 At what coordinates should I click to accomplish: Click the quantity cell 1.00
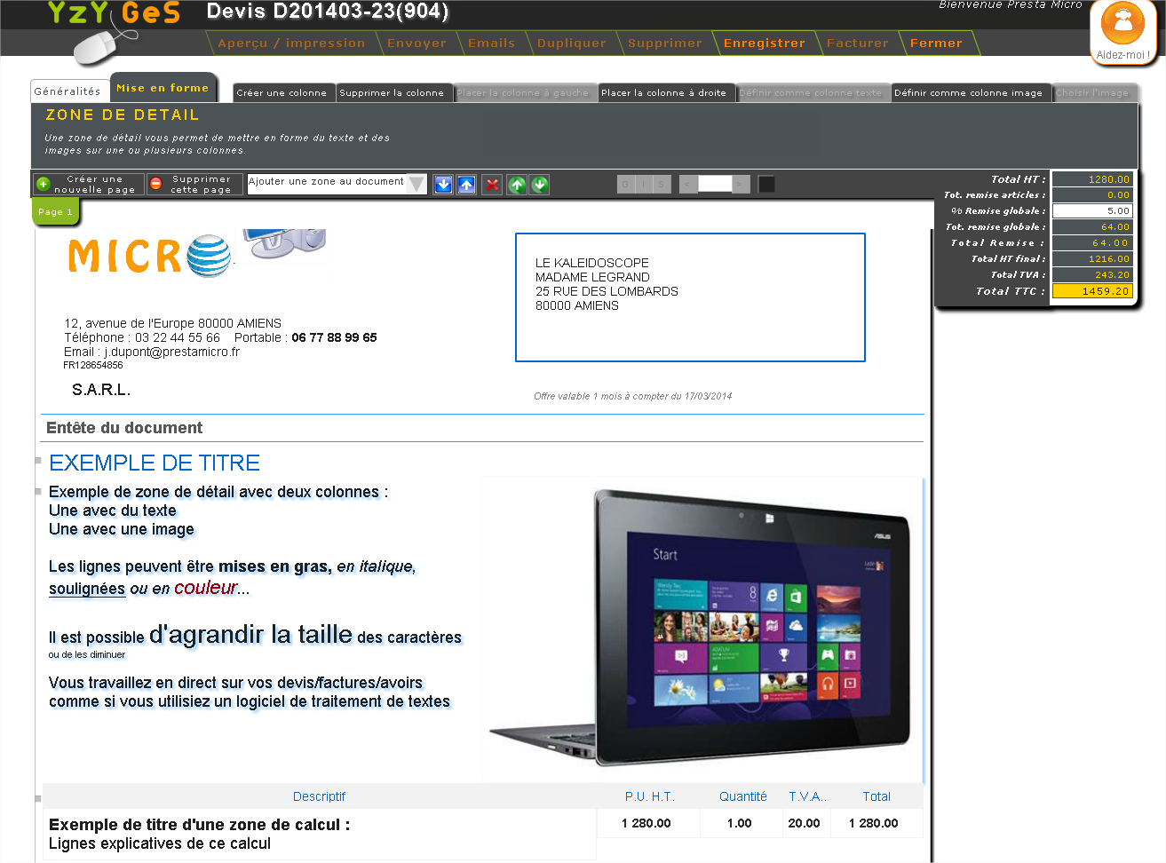(740, 823)
